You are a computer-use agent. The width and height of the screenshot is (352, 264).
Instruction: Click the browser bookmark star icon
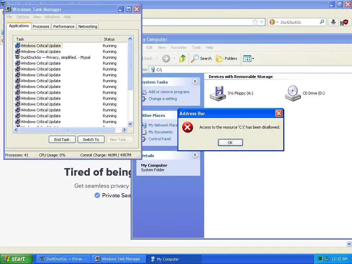[255, 22]
